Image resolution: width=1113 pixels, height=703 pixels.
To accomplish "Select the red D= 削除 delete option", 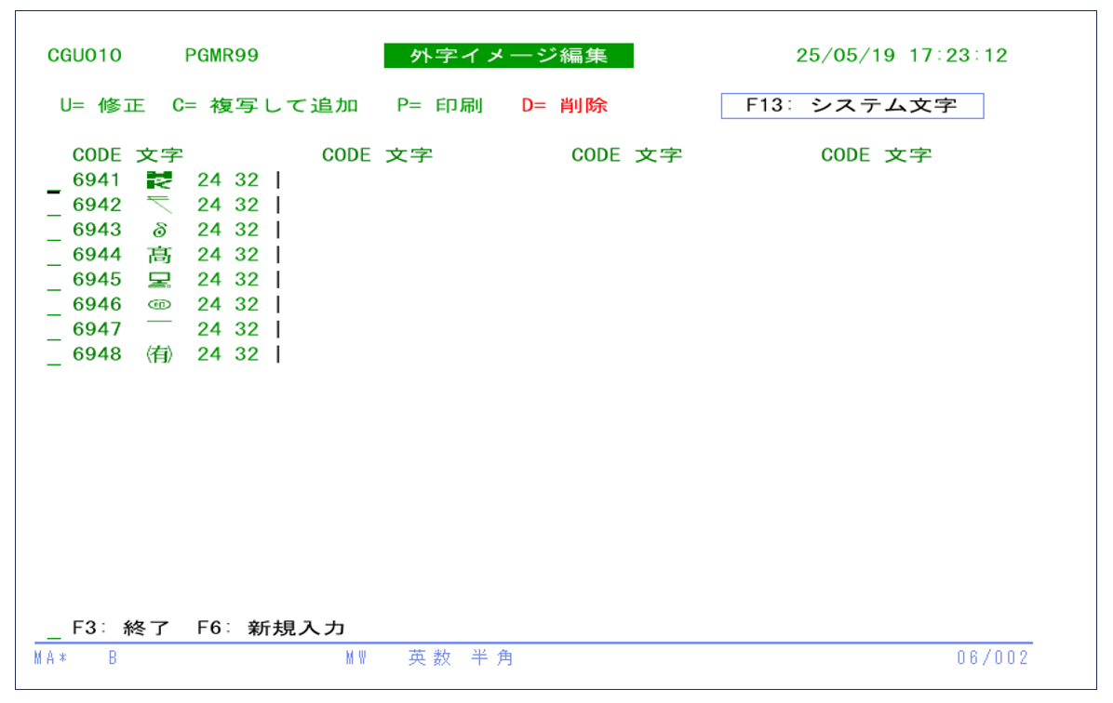I will tap(564, 106).
